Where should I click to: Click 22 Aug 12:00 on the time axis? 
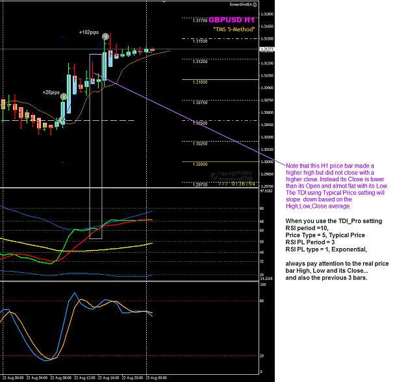click(x=84, y=378)
